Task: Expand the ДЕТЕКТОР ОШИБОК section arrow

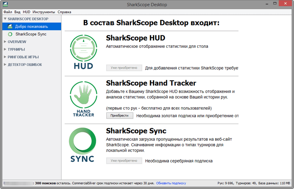Action: (5, 64)
